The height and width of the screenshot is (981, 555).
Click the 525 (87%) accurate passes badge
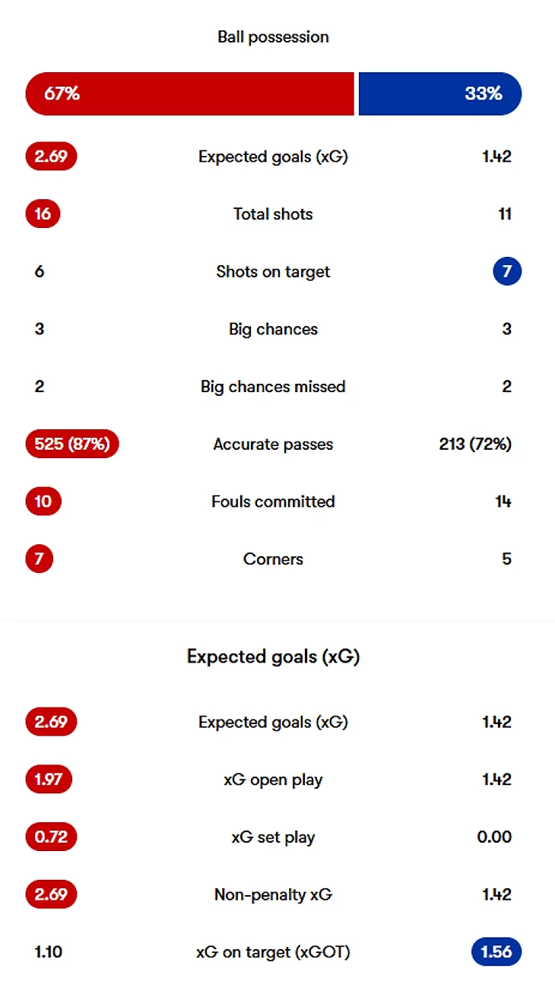[x=72, y=444]
